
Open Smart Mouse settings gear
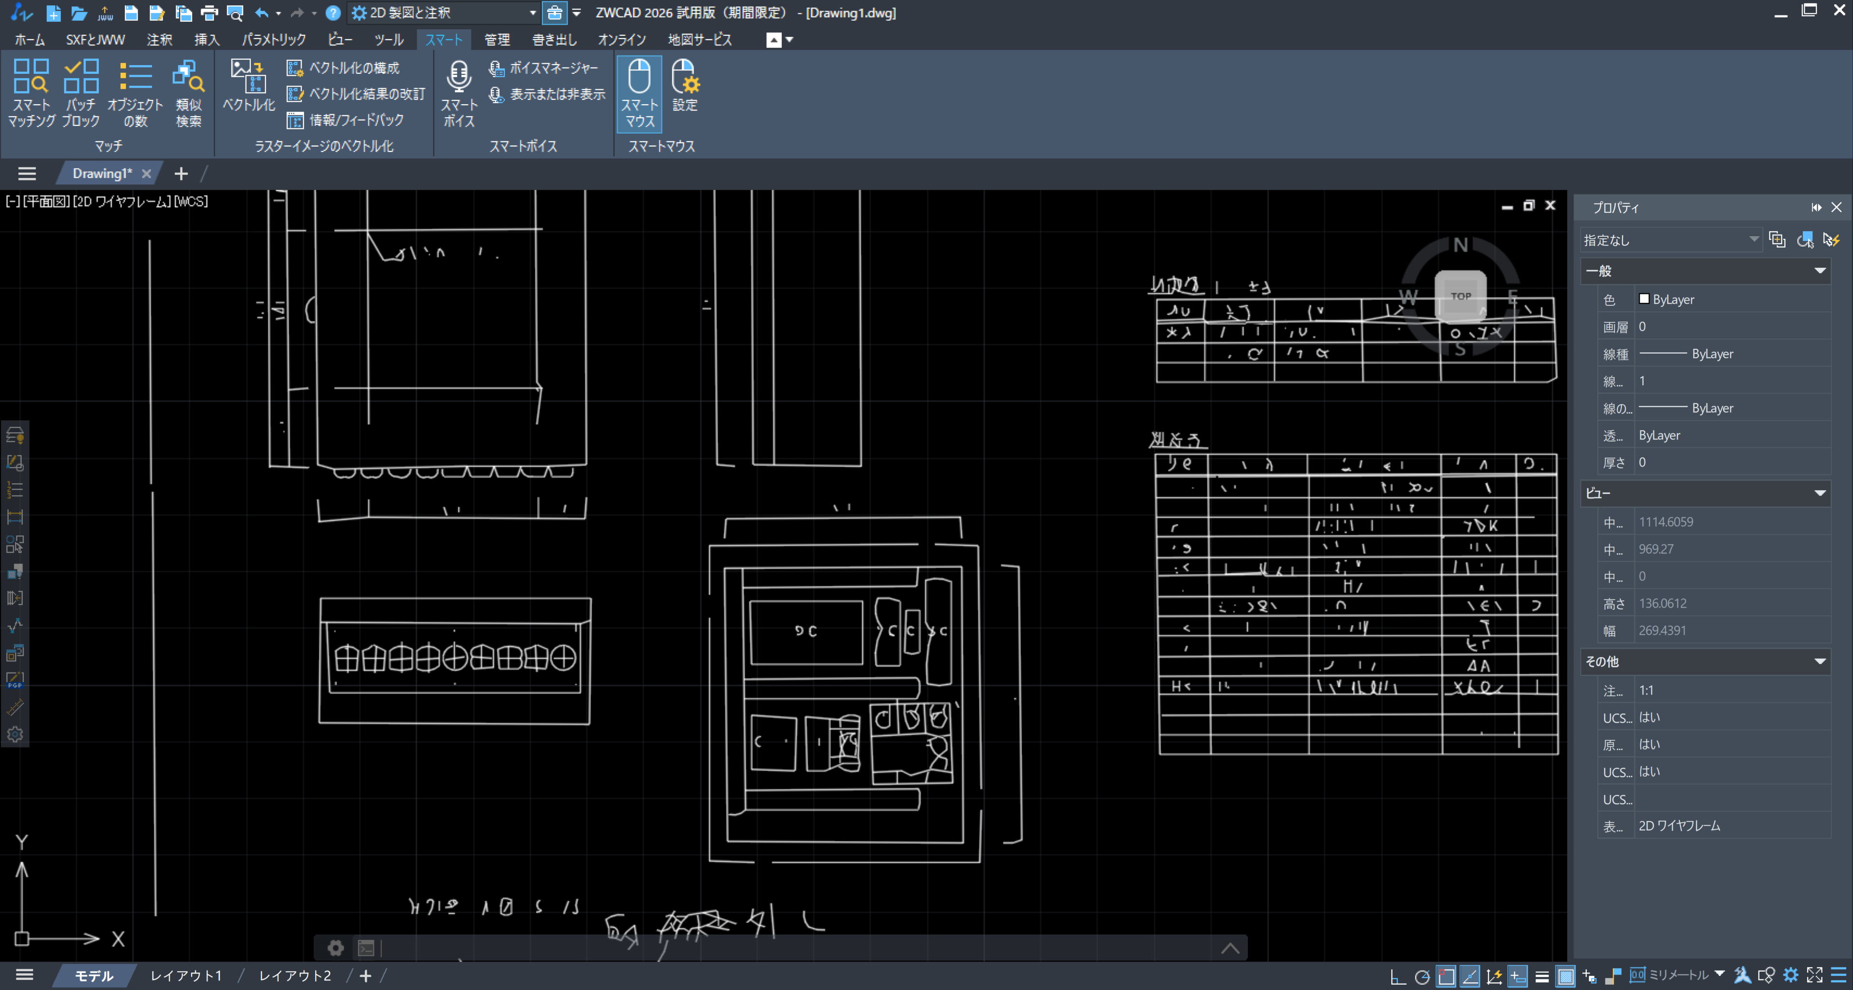pyautogui.click(x=684, y=85)
